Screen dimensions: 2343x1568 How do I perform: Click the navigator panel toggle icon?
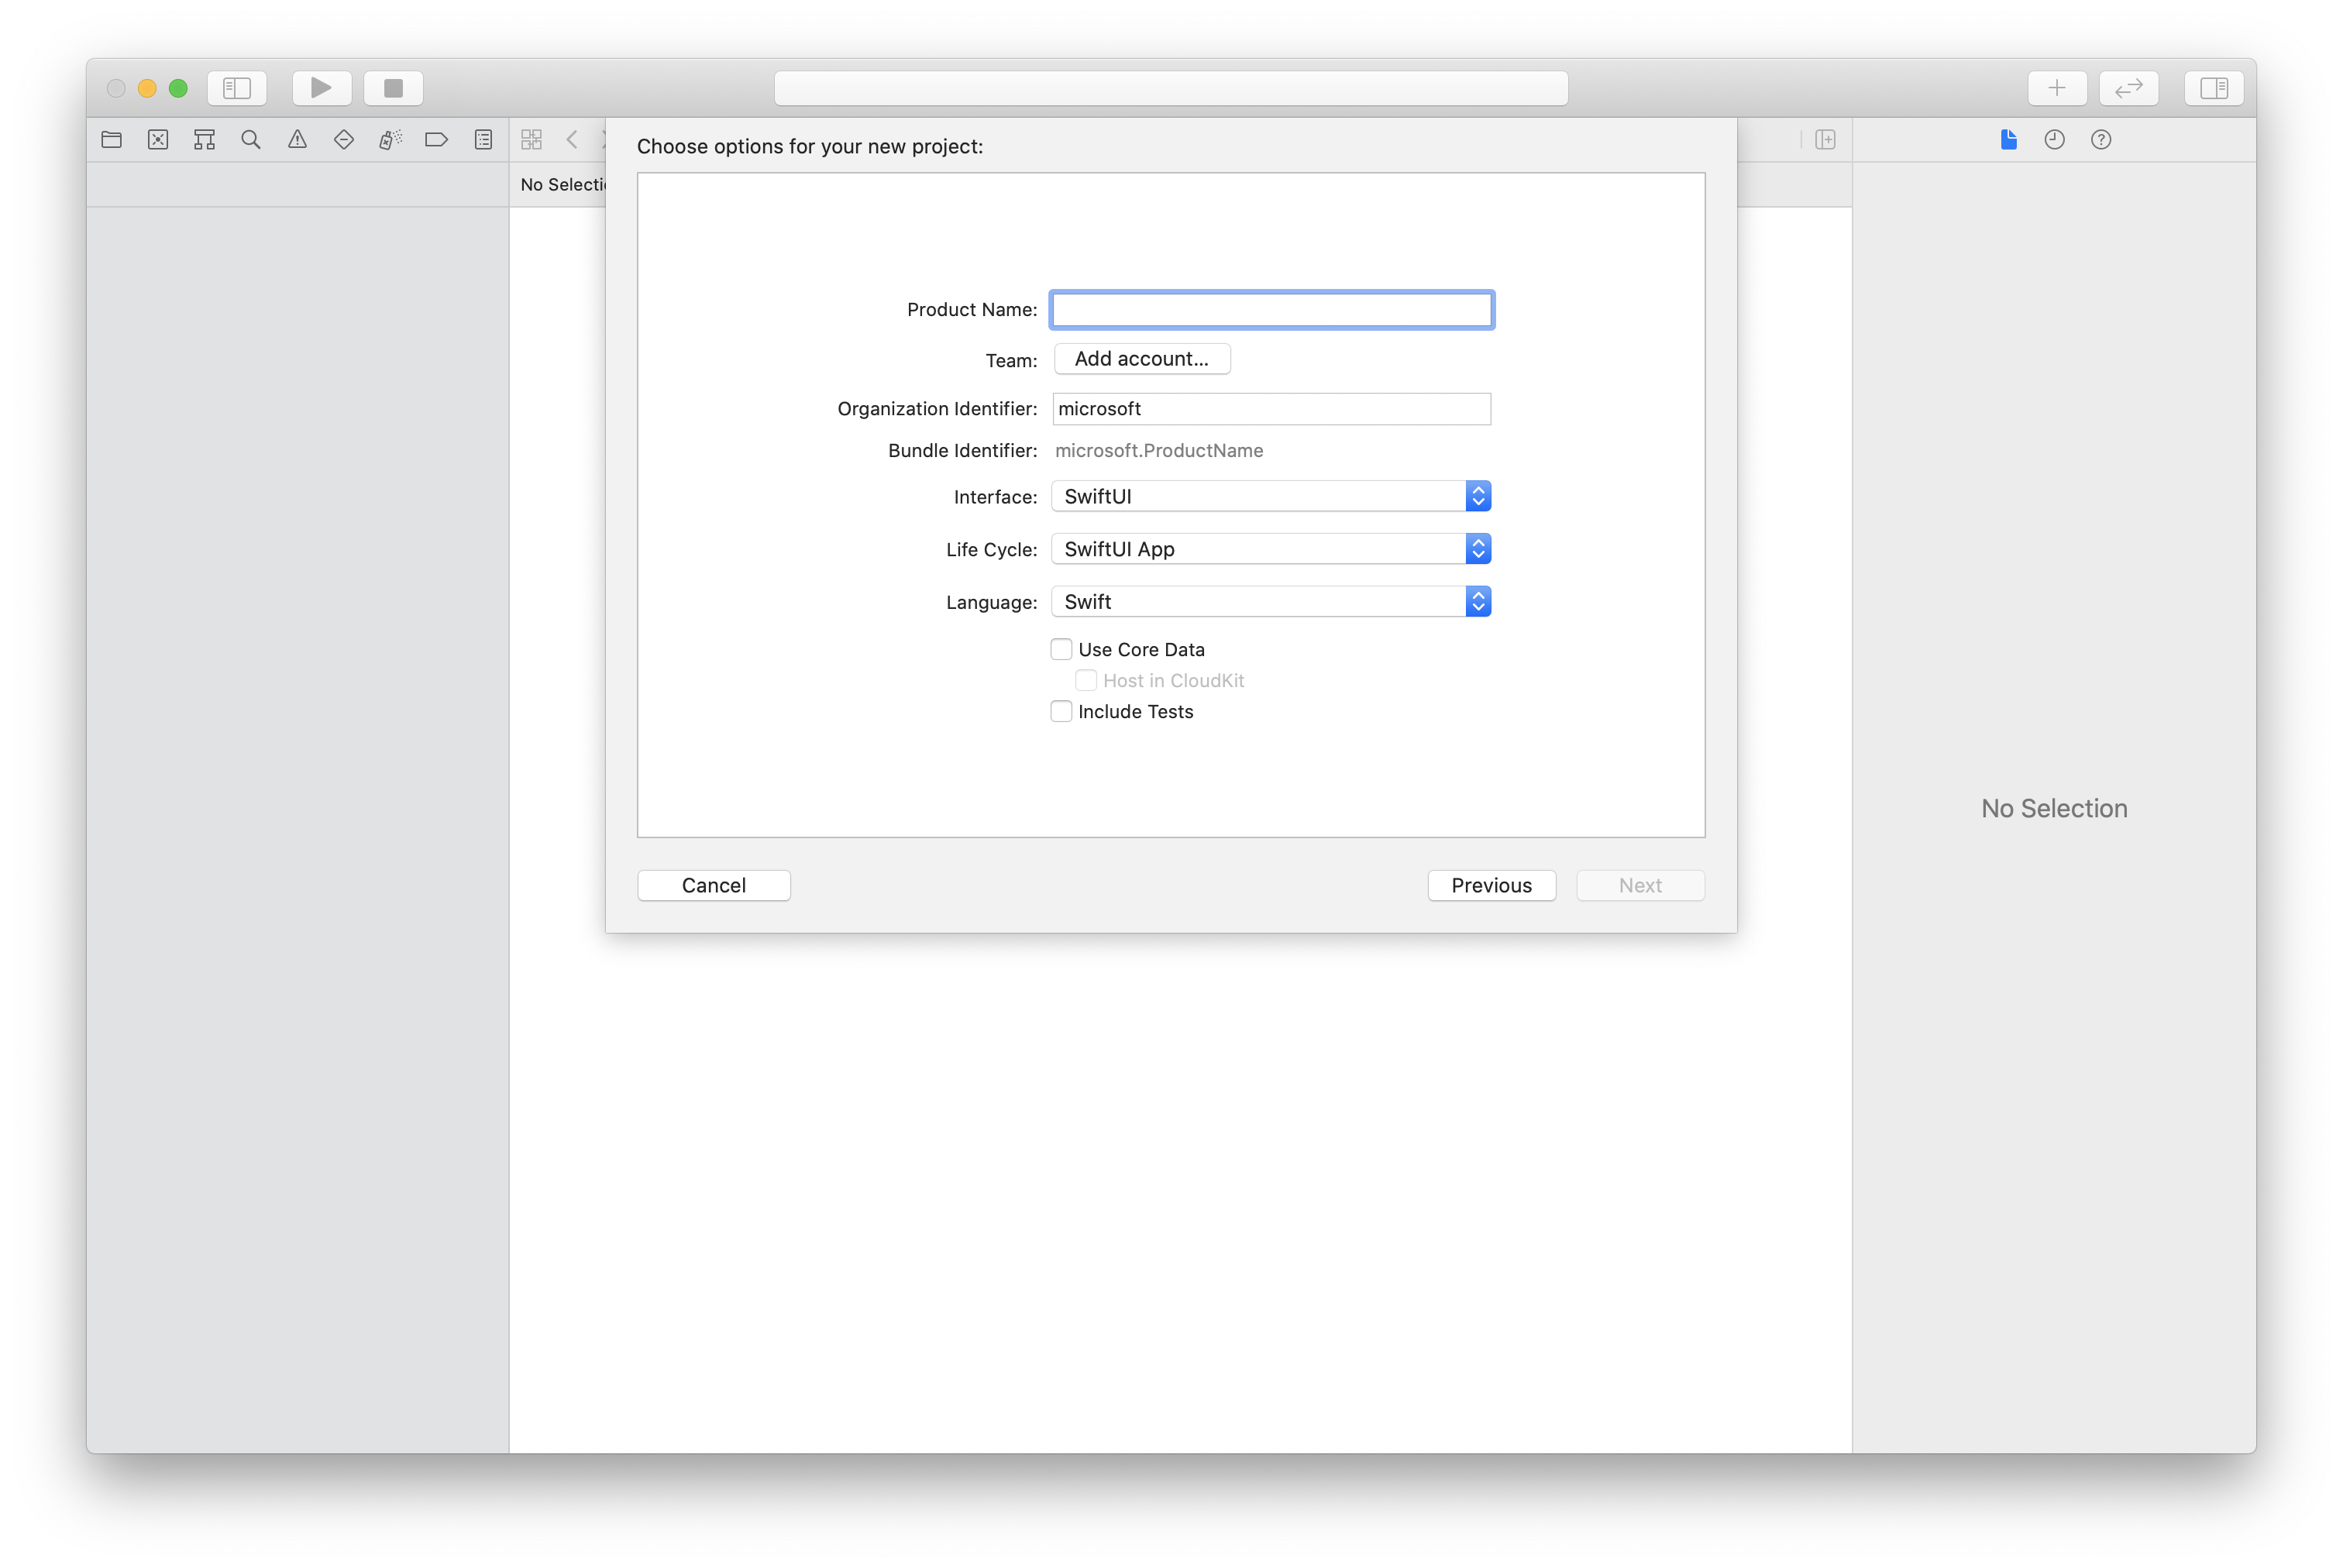click(x=236, y=88)
